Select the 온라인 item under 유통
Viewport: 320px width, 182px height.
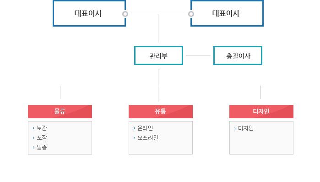tap(145, 128)
